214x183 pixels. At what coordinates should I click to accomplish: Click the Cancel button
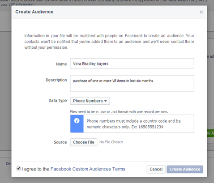point(156,169)
